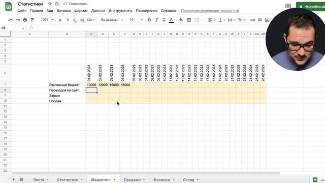Click the horizontal scrollbar
325x183 pixels.
pos(146,173)
